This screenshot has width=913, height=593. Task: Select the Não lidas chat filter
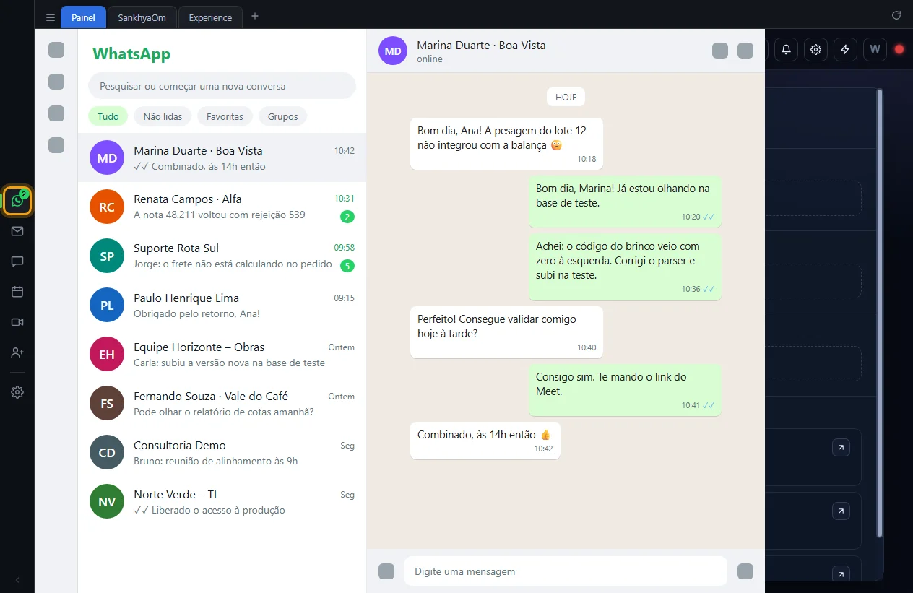[163, 116]
